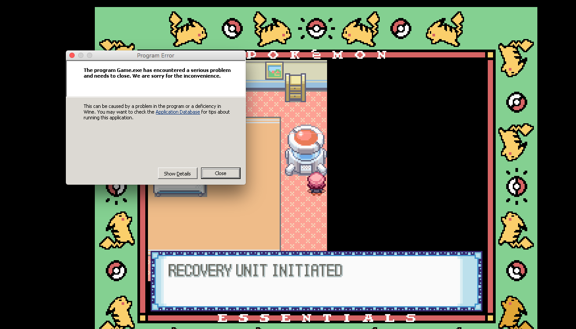Open the Application Database link
576x329 pixels.
pos(177,112)
